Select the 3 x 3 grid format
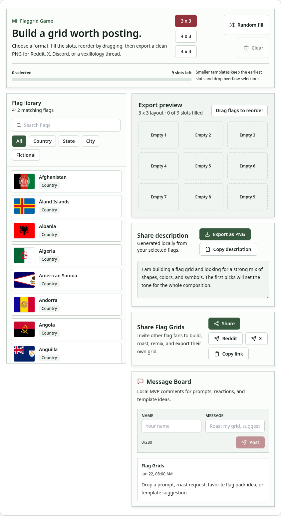The image size is (281, 516). tap(186, 21)
